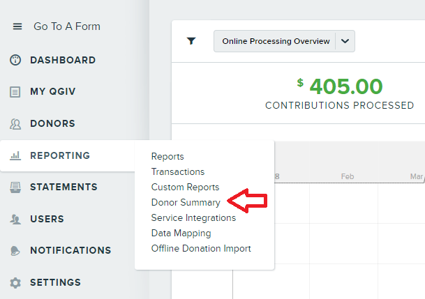425x299 pixels.
Task: Open the DONORS section
Action: tap(52, 123)
